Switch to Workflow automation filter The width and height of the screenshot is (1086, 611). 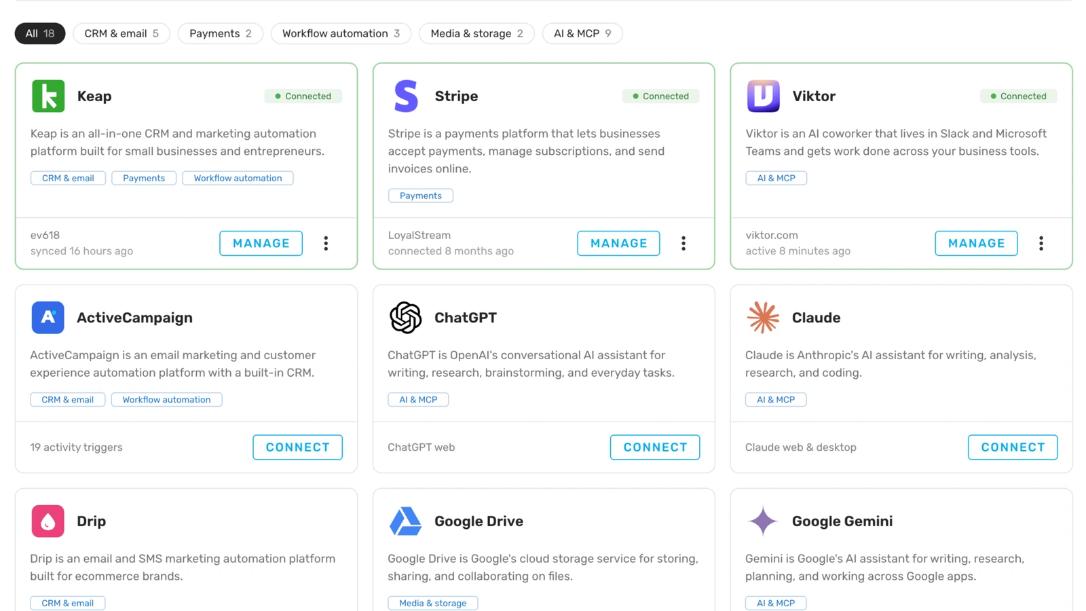click(341, 33)
